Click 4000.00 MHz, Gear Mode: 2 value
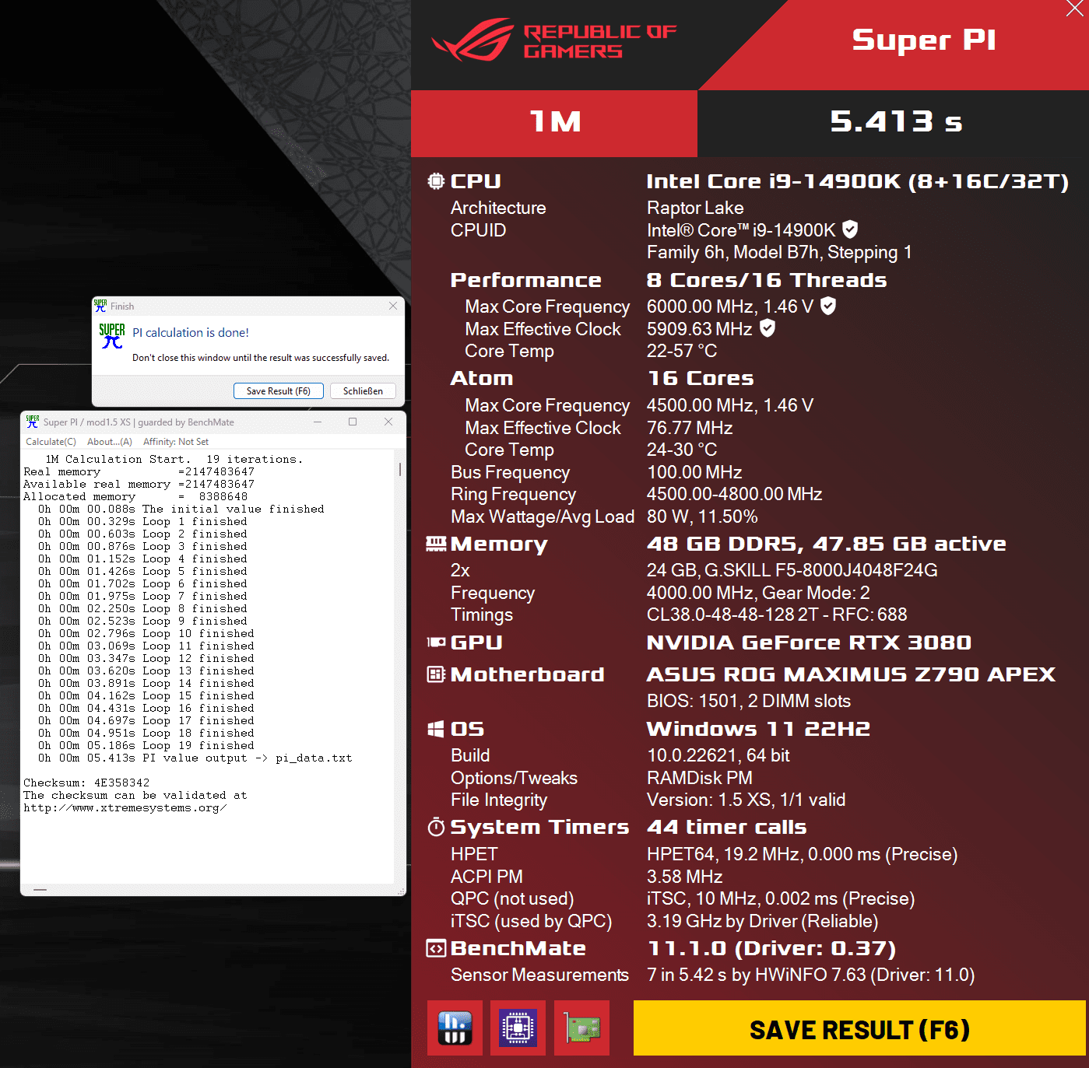The image size is (1089, 1068). [x=758, y=593]
